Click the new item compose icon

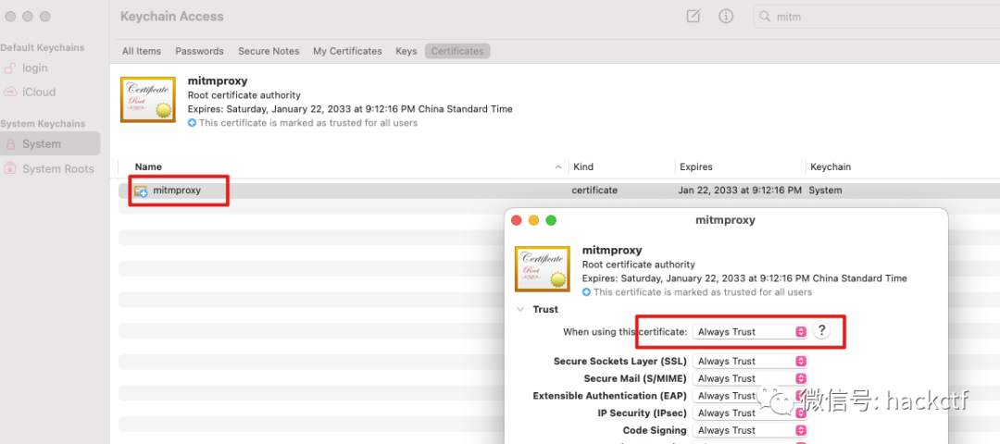(694, 17)
